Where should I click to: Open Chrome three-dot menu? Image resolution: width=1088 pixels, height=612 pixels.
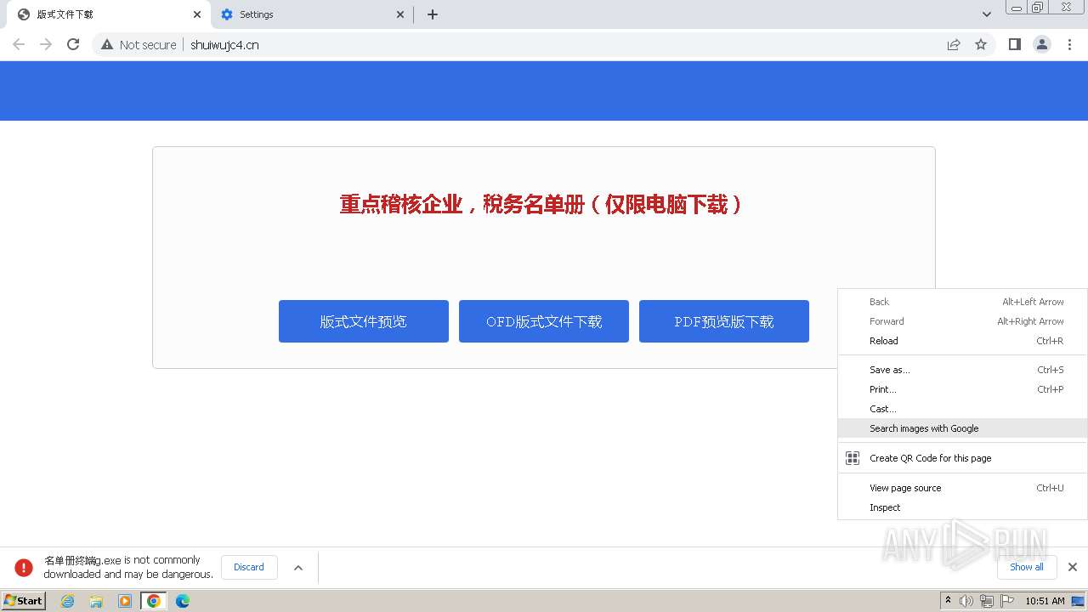(x=1070, y=44)
